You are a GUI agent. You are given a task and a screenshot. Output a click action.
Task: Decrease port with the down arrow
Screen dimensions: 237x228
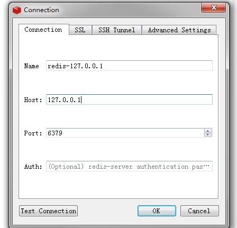[x=208, y=135]
